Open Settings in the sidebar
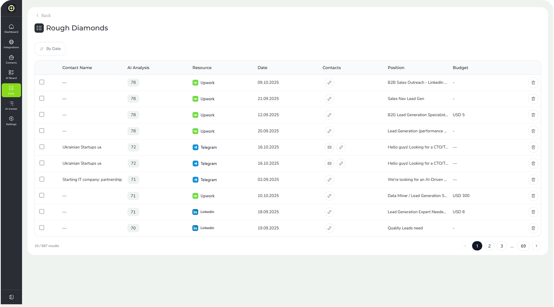 [11, 121]
